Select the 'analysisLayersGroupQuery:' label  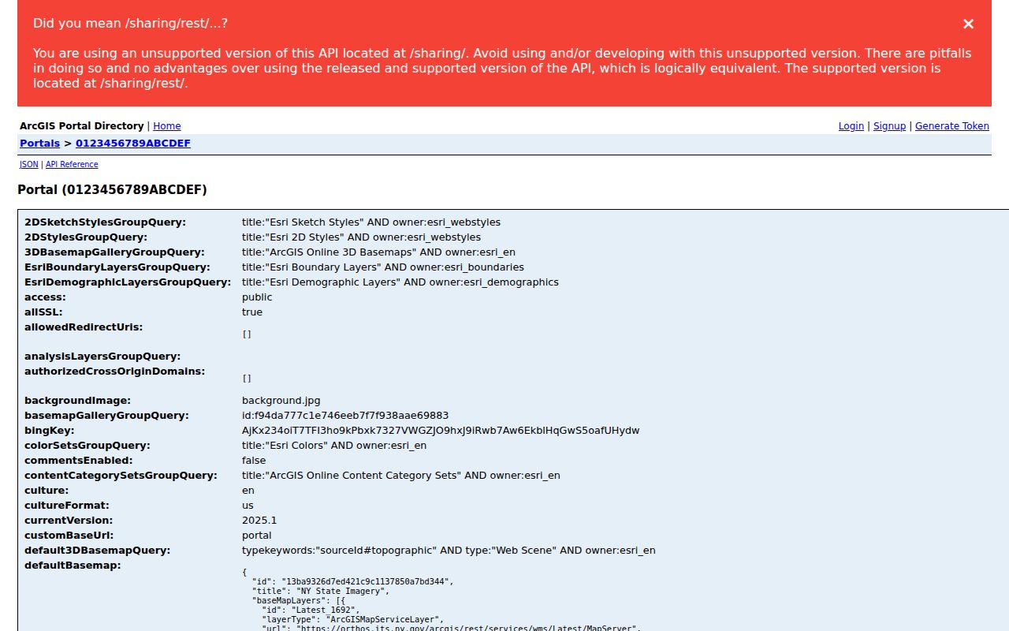pos(102,357)
